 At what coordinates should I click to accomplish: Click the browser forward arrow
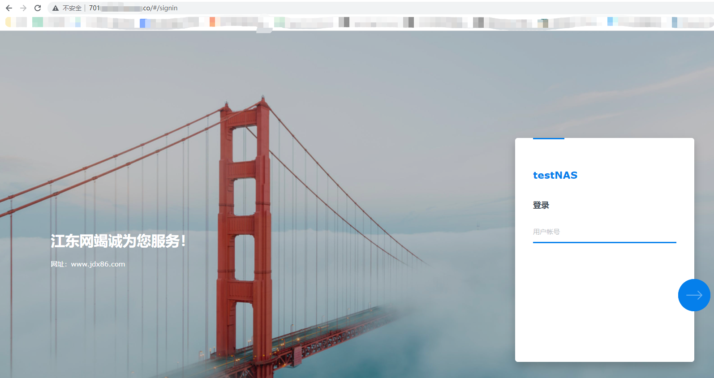23,8
